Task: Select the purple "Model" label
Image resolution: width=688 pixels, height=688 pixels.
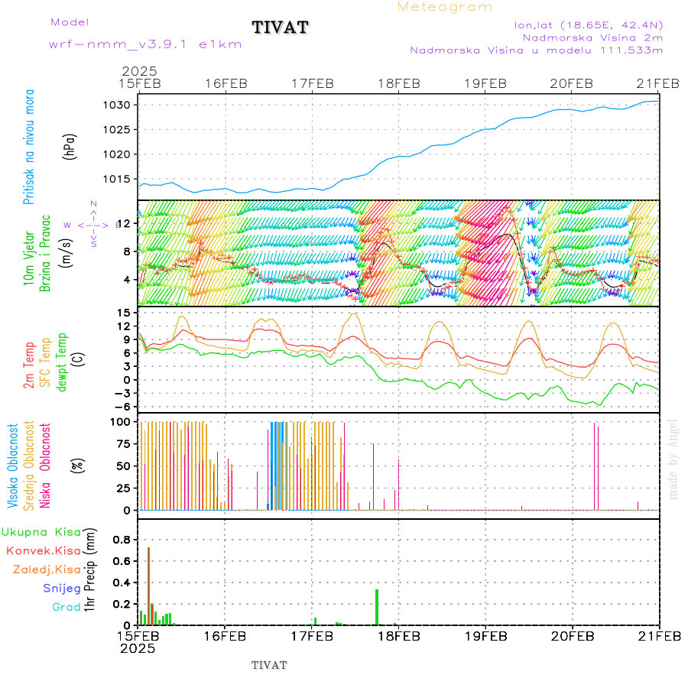Action: tap(70, 22)
